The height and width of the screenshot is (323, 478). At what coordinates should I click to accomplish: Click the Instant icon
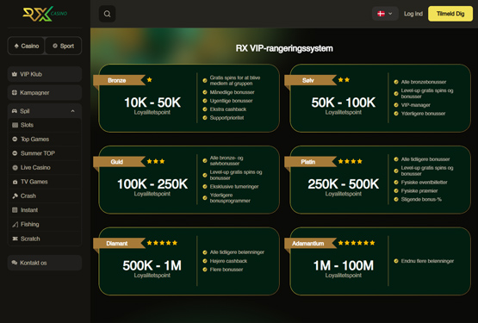15,210
